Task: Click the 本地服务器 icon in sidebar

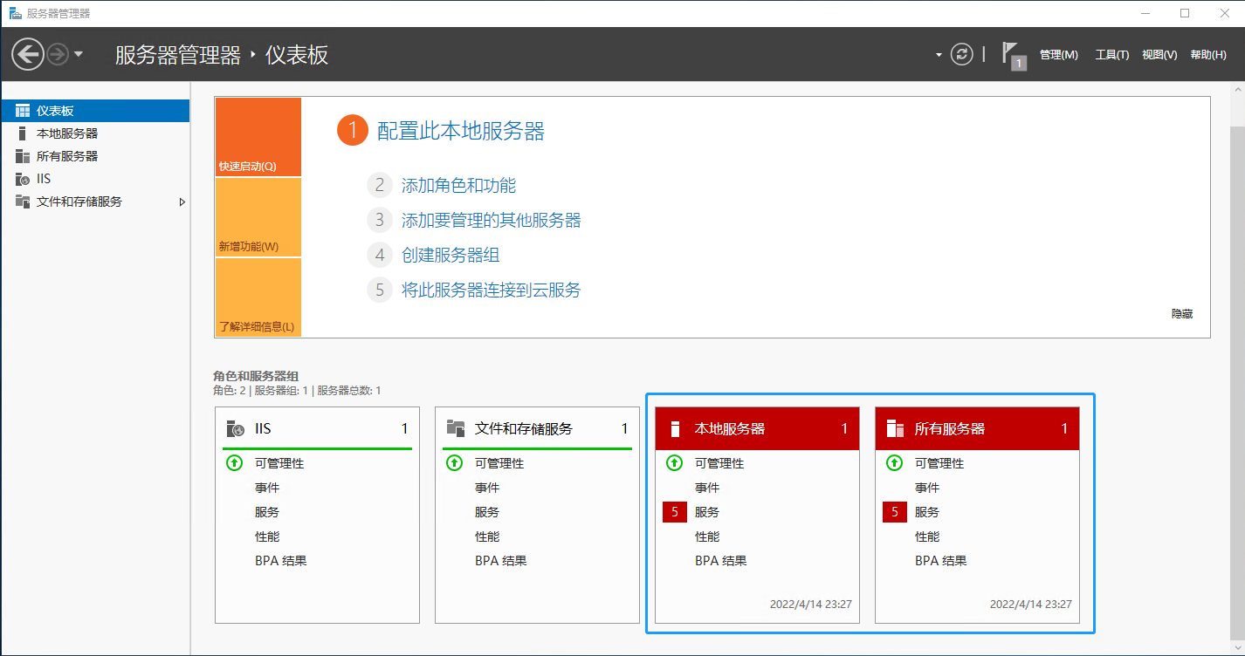Action: coord(23,133)
